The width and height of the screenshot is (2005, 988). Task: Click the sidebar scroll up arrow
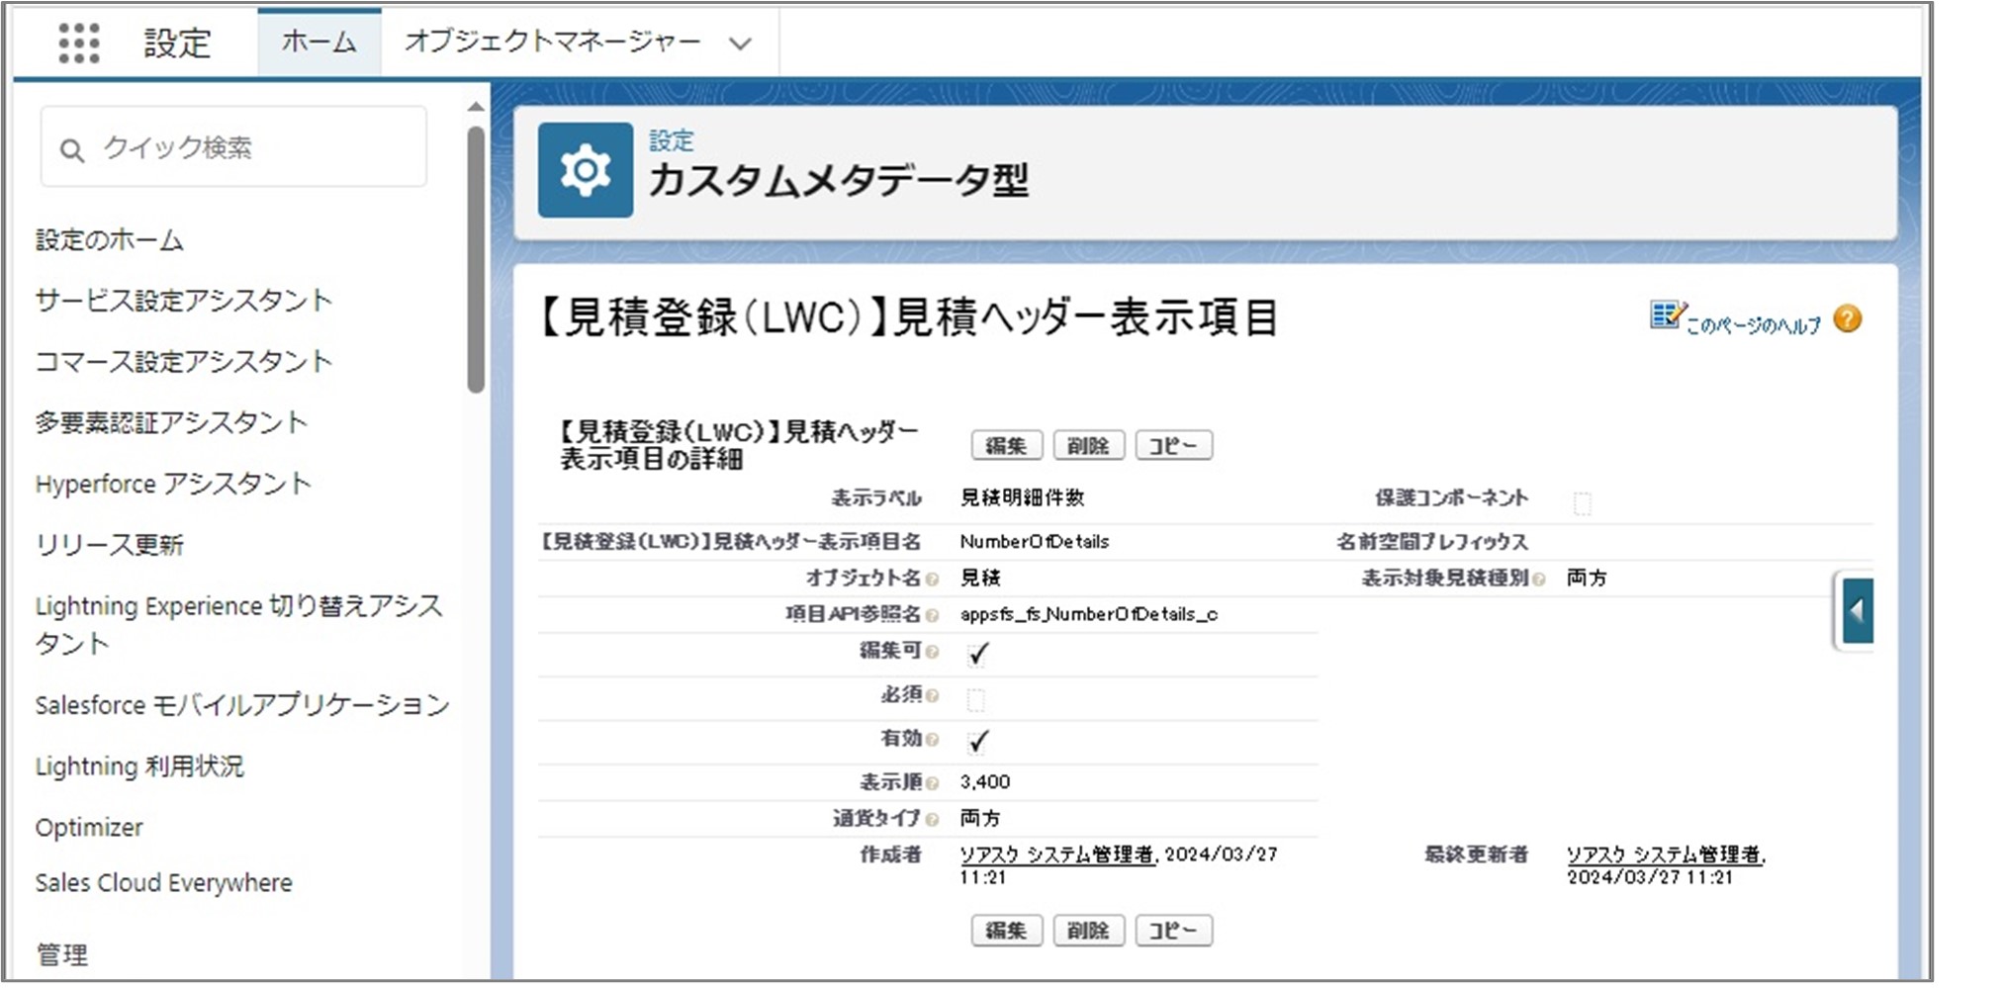click(x=476, y=107)
